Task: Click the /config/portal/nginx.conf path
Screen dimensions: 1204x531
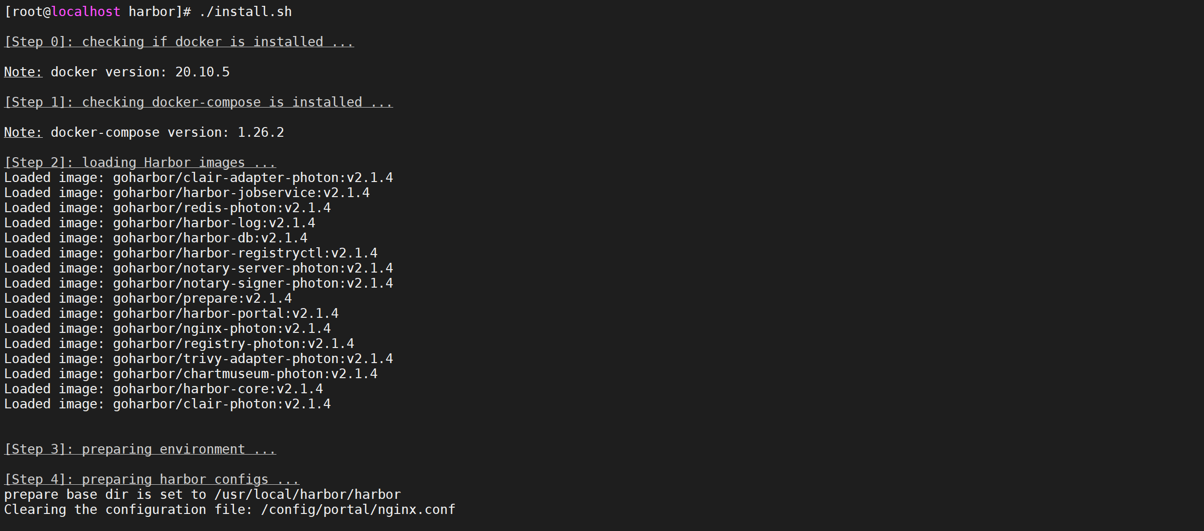Action: pyautogui.click(x=358, y=510)
